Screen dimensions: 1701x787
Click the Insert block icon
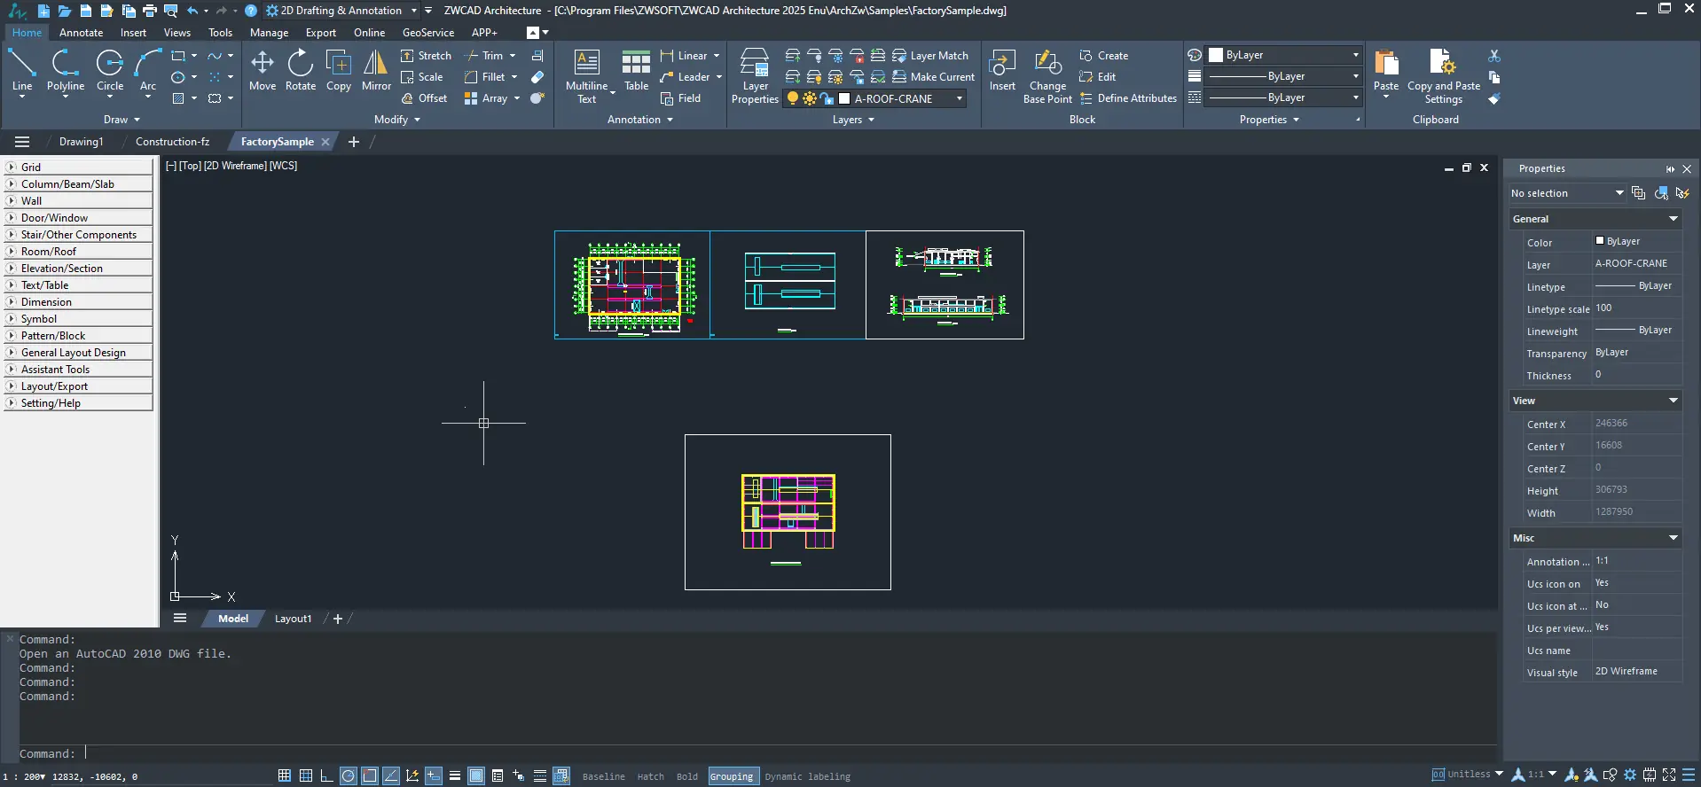pos(1002,71)
